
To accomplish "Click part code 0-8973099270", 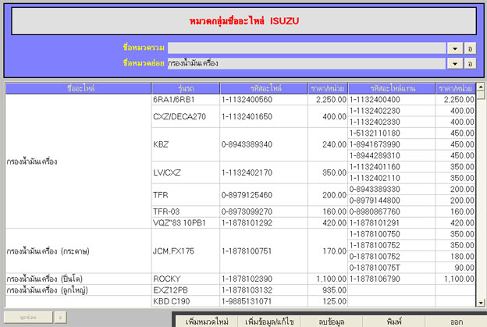I will pyautogui.click(x=264, y=211).
